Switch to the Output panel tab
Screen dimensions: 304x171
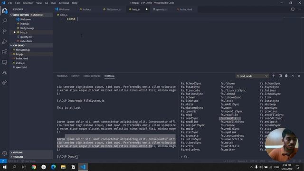76,76
